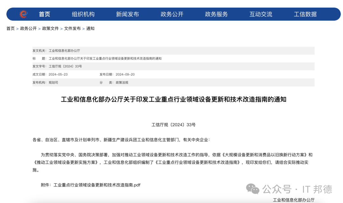Click the 成文日期 value 2024-05-23
This screenshot has width=343, height=203.
click(x=58, y=74)
